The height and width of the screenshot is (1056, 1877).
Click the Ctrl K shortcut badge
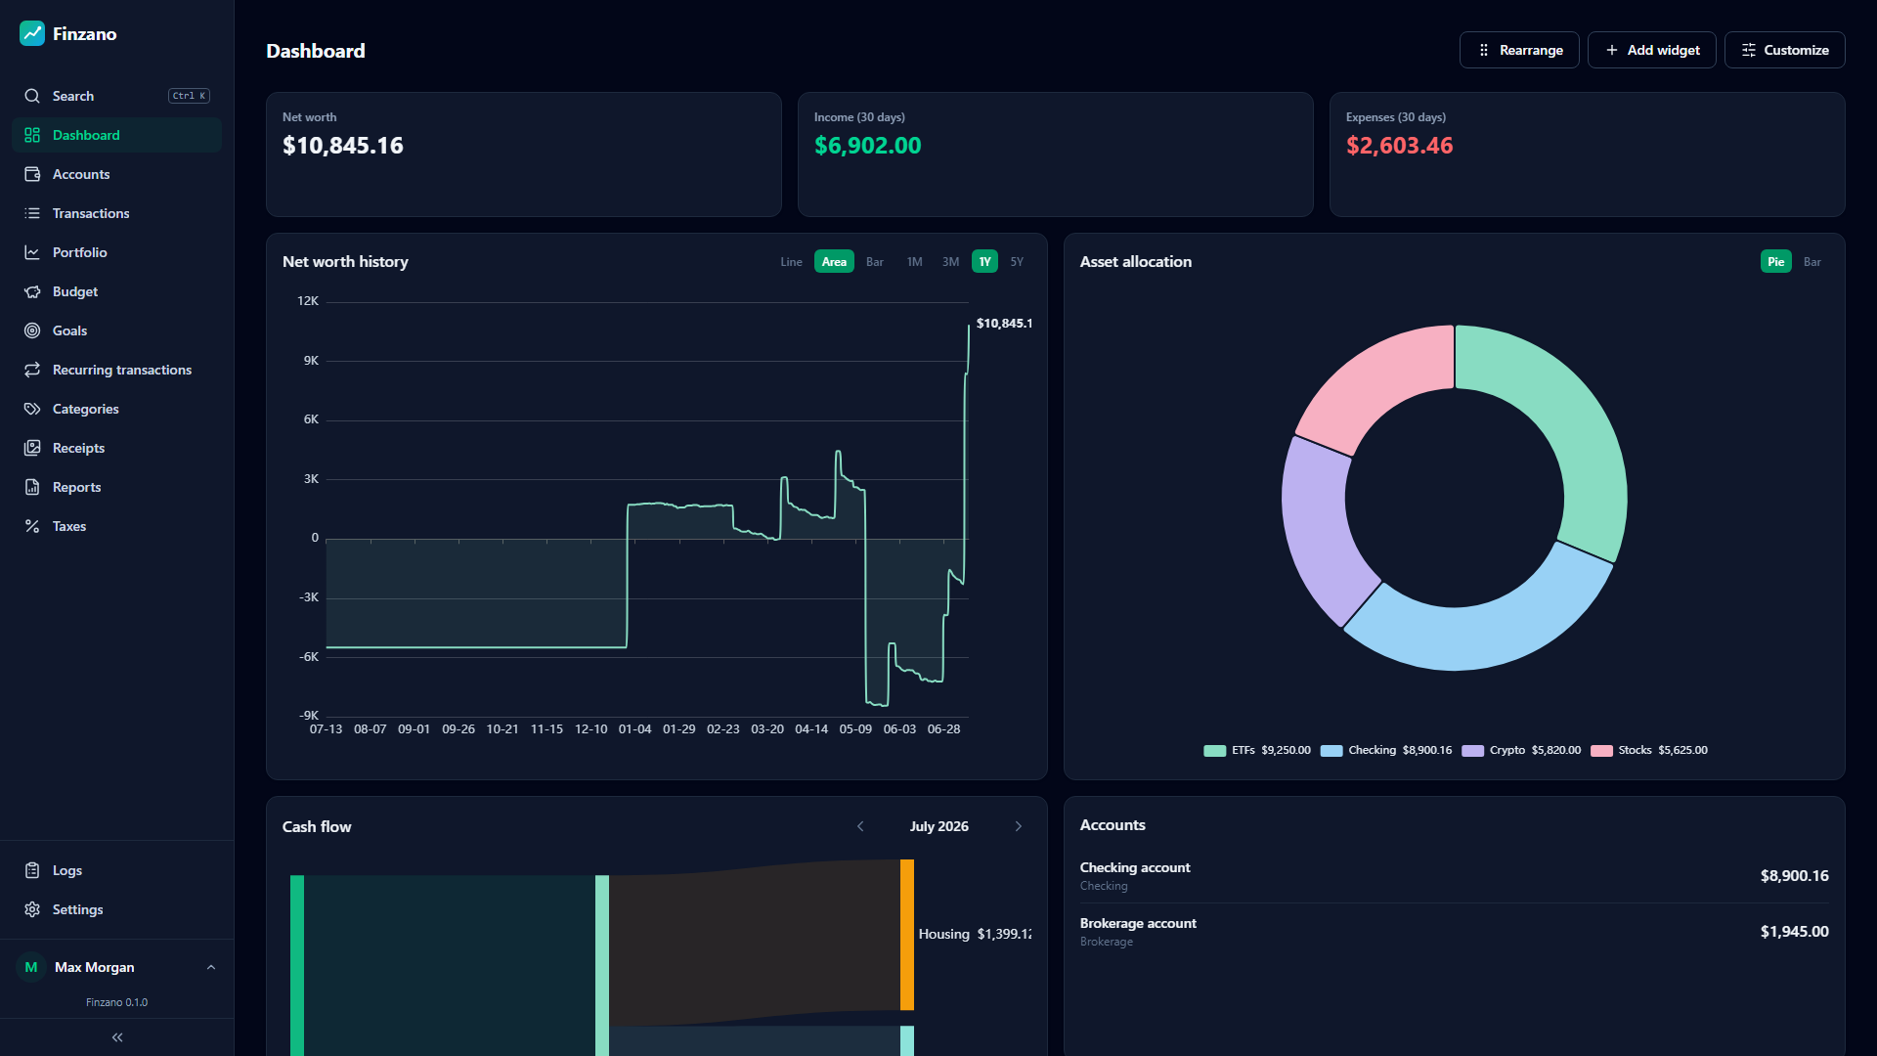(x=190, y=96)
